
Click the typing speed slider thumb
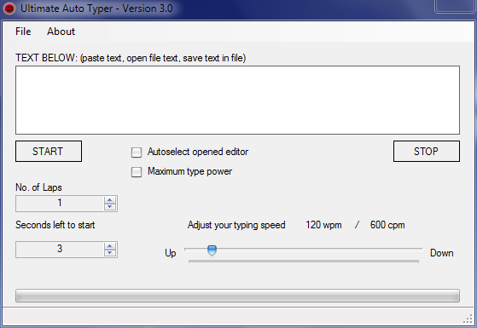[212, 250]
